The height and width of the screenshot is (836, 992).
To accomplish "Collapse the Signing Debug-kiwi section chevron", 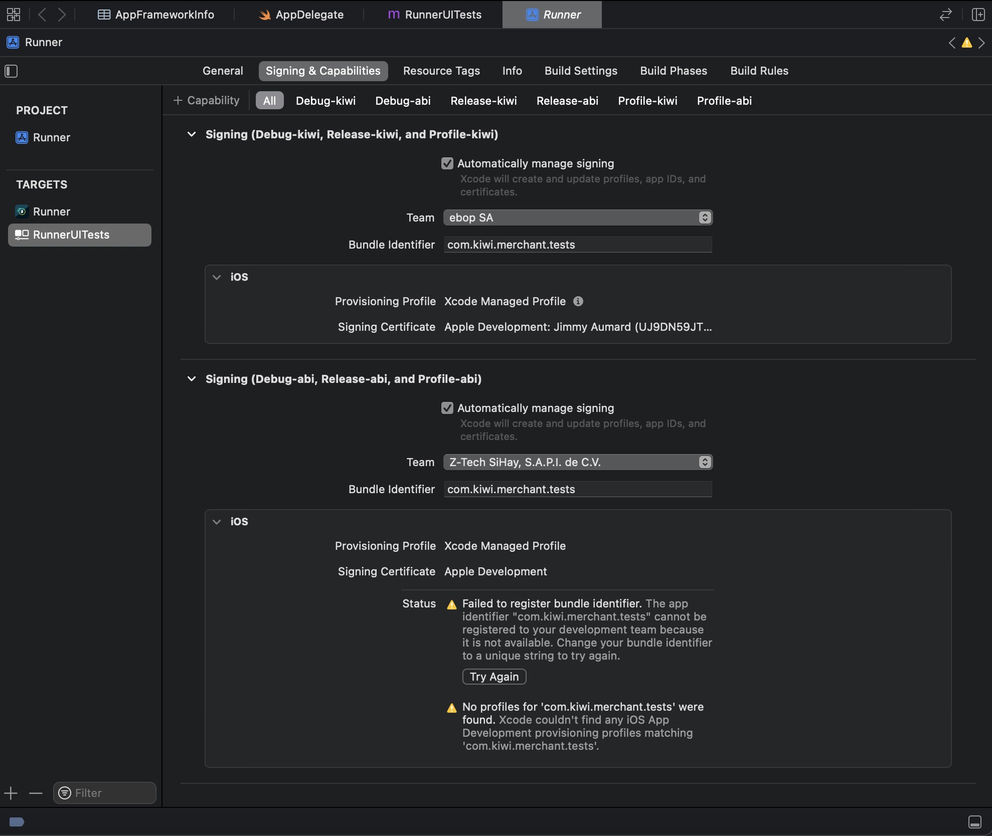I will (x=192, y=134).
